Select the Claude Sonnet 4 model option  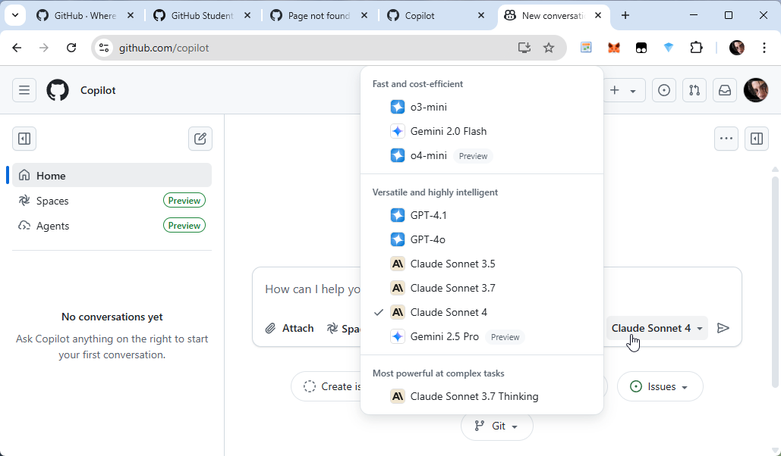point(449,312)
